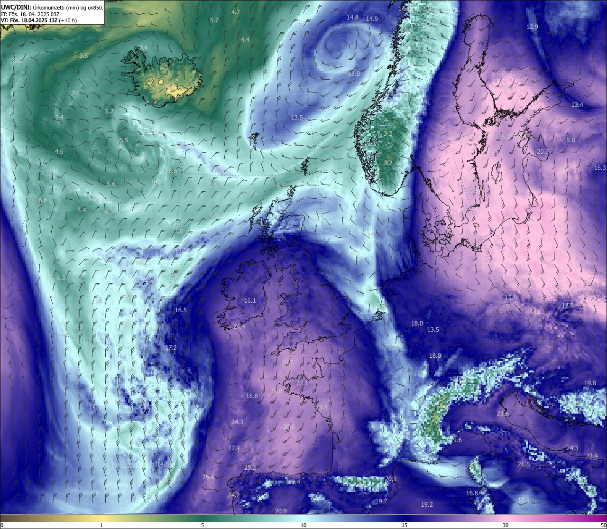Click the map value 12.5
The height and width of the screenshot is (529, 607).
pyautogui.click(x=568, y=306)
